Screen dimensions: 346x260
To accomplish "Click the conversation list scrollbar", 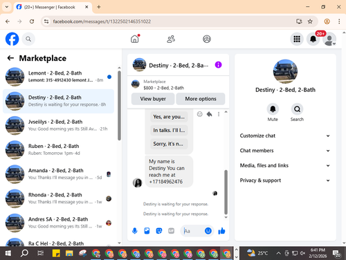I will pyautogui.click(x=119, y=106).
